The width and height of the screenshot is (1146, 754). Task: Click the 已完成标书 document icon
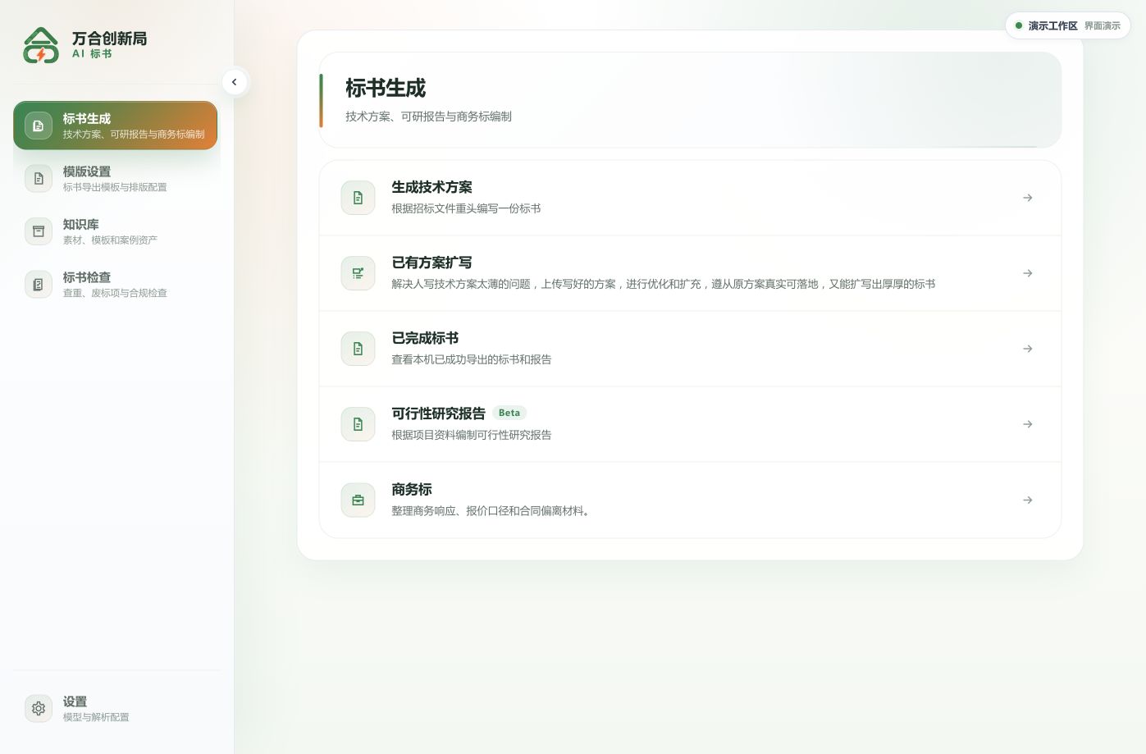tap(358, 349)
